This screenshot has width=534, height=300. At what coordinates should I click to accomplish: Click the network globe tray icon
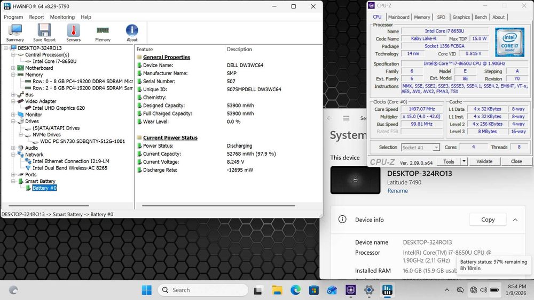click(x=473, y=290)
